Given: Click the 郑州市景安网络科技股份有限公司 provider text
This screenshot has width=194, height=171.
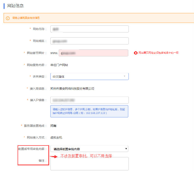Looking at the screenshot, I should coord(72,89).
